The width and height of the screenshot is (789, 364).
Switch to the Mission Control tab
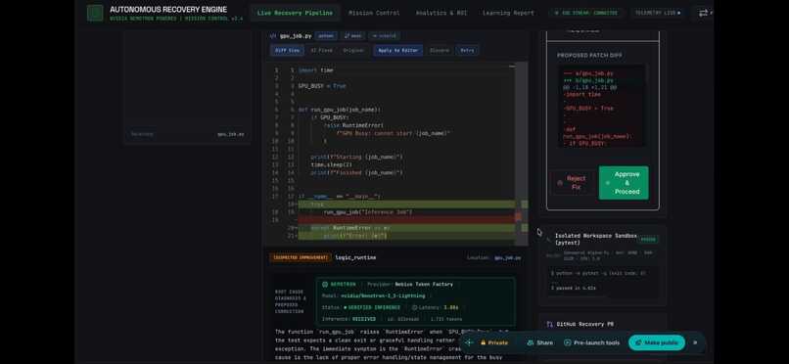[374, 13]
